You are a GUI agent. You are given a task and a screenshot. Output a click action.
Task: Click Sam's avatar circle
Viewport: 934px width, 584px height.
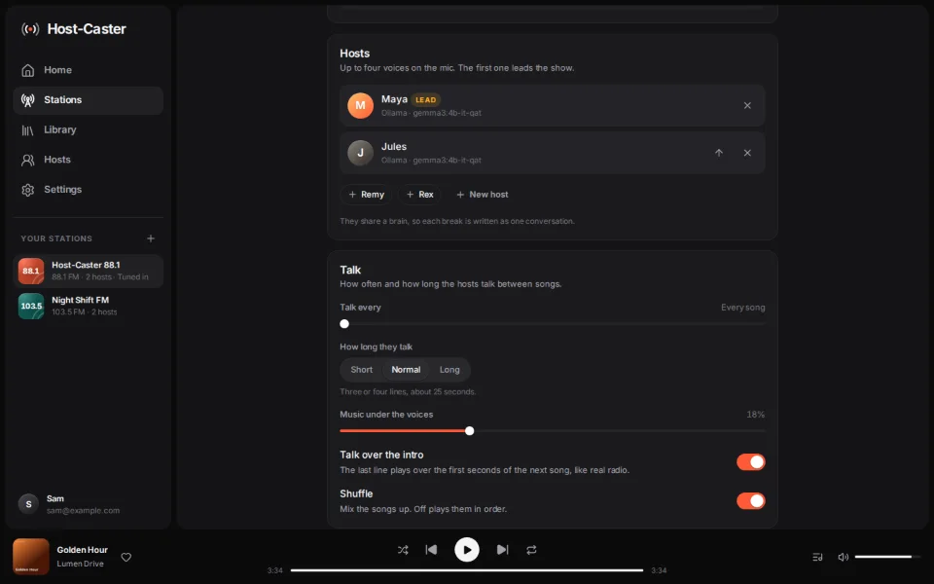tap(28, 504)
